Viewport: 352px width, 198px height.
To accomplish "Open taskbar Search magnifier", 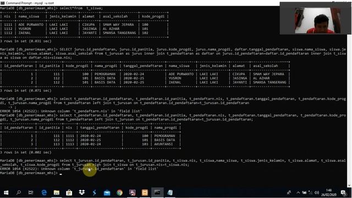I will point(19,193).
